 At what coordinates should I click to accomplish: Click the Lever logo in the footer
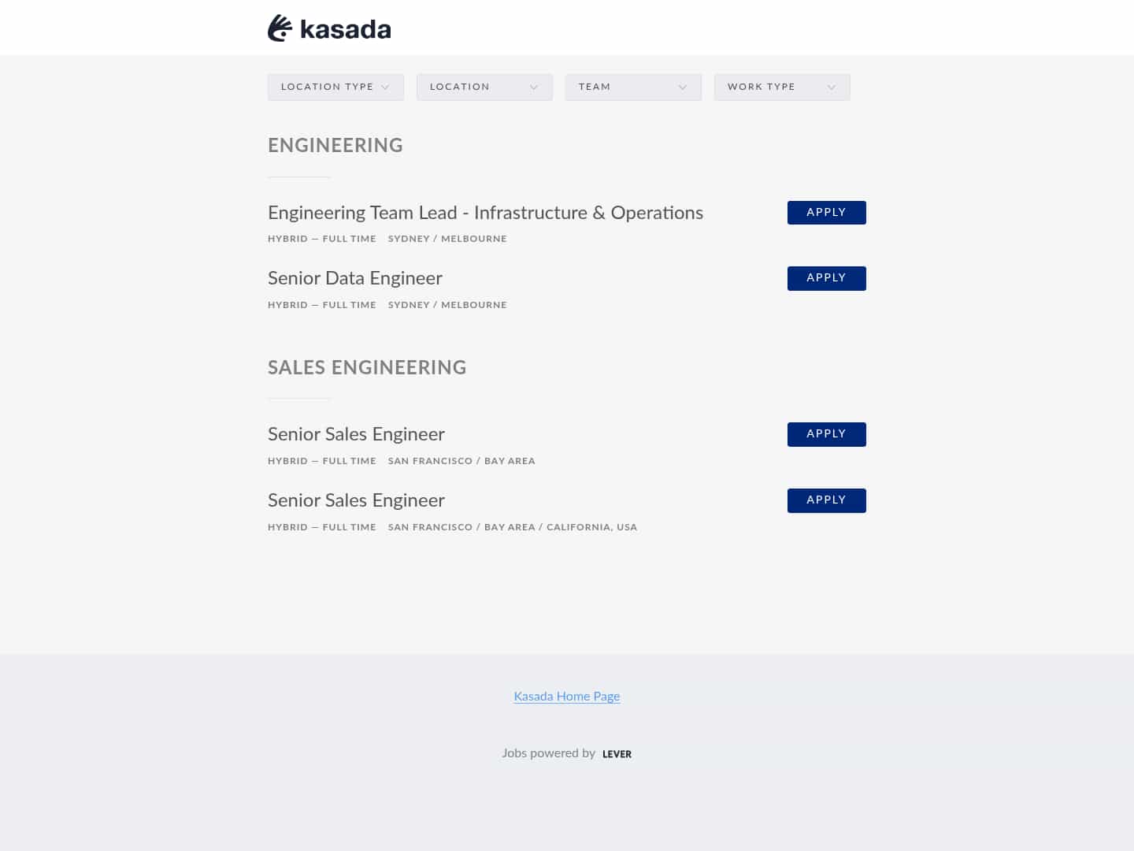(x=617, y=754)
